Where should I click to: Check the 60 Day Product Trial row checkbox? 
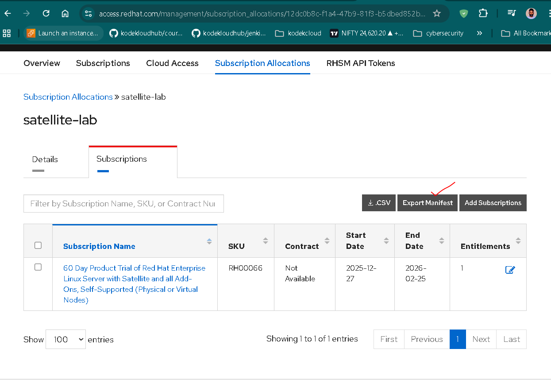pos(38,267)
